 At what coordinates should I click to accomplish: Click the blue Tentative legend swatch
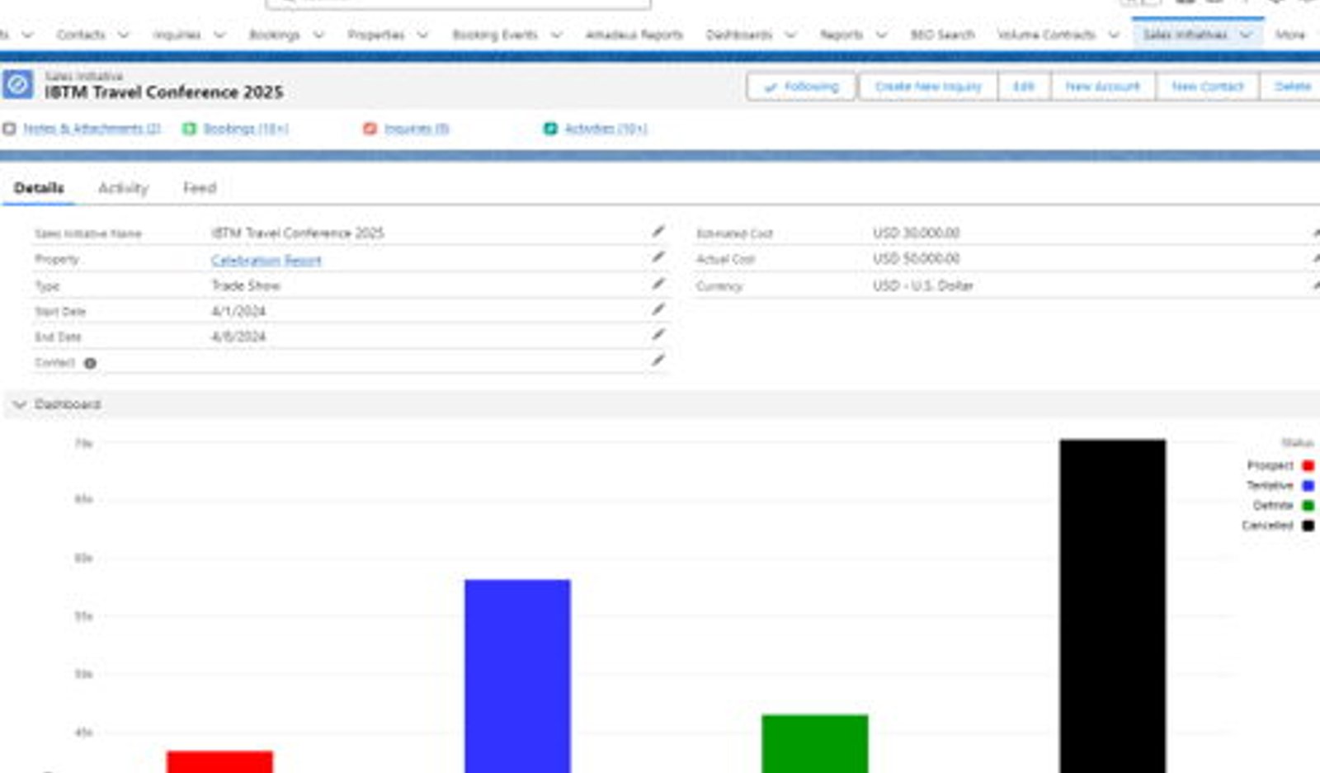1308,486
